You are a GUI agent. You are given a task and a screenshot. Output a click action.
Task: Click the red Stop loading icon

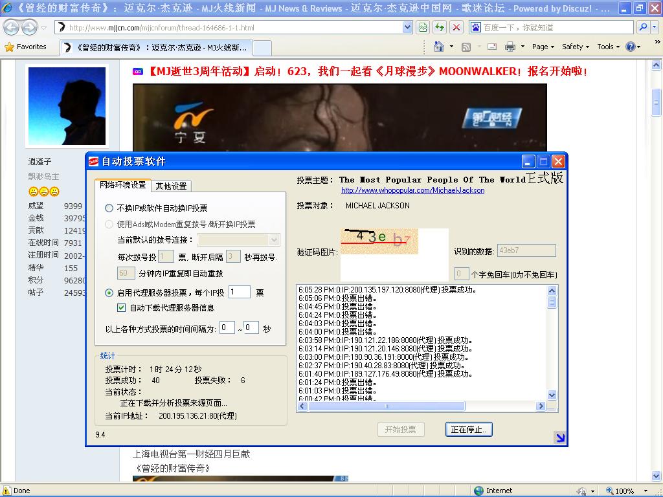click(456, 27)
